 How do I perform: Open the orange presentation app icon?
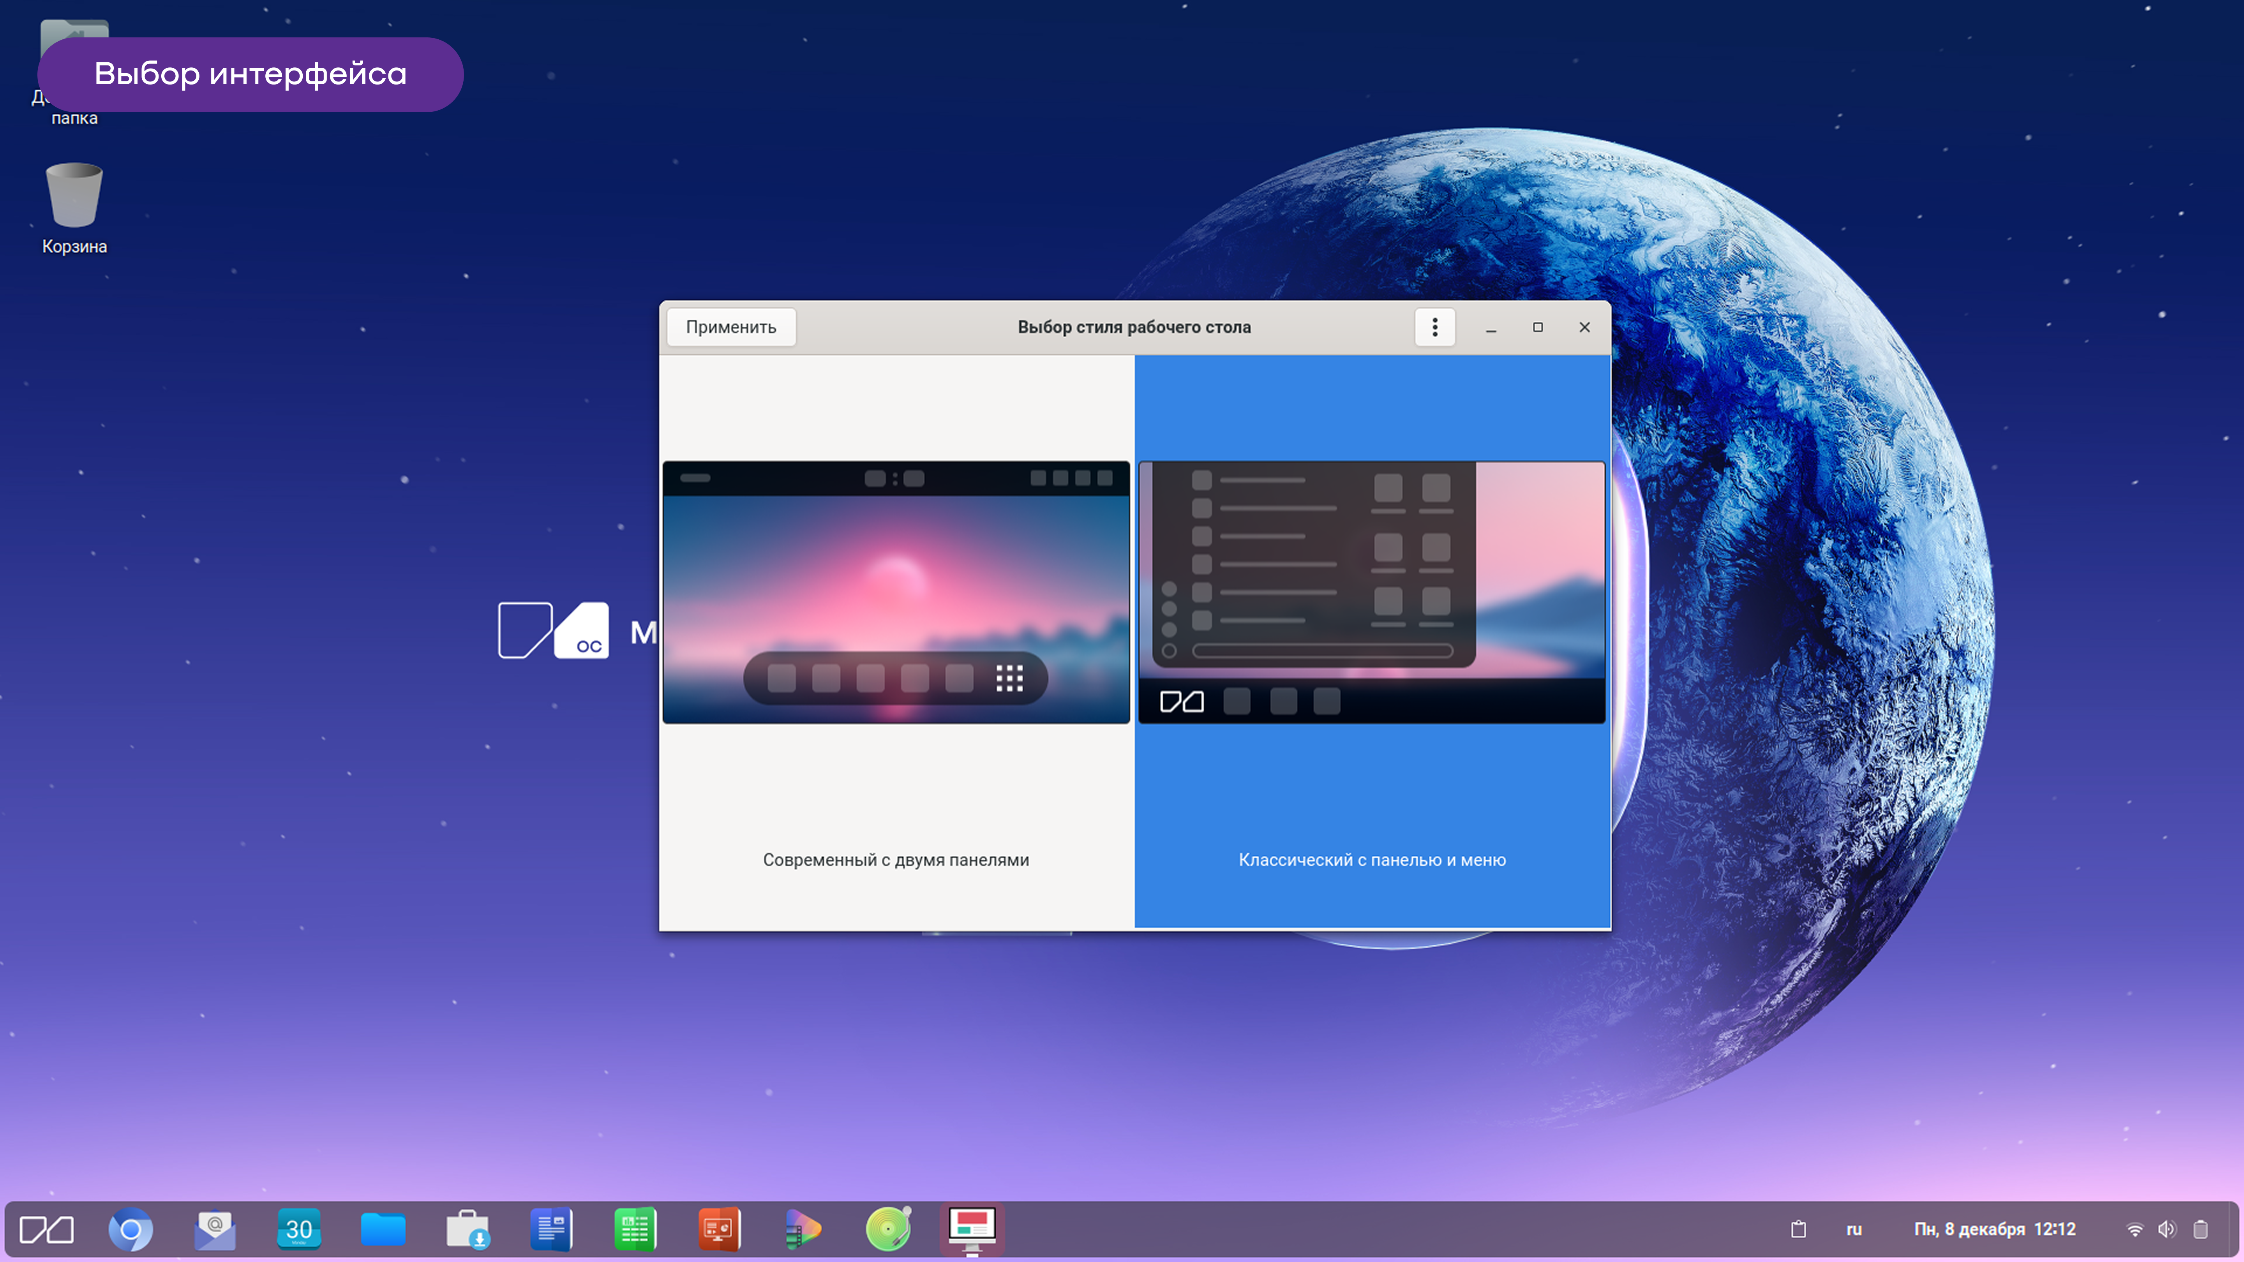[719, 1230]
